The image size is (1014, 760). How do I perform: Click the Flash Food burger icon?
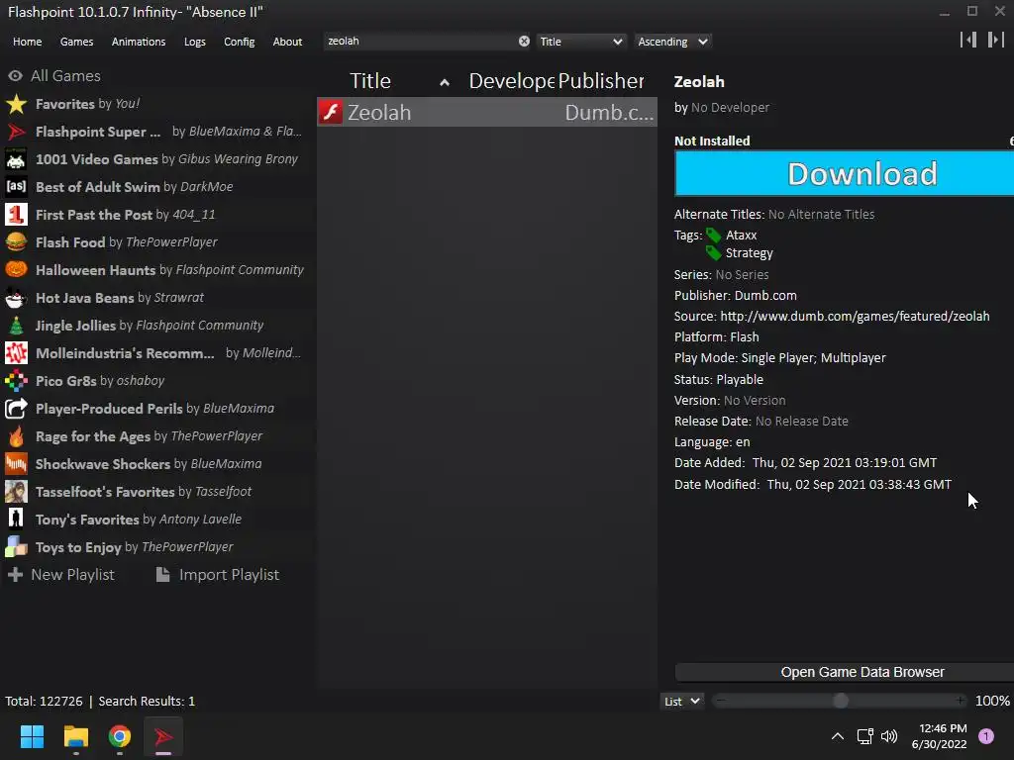(x=16, y=242)
